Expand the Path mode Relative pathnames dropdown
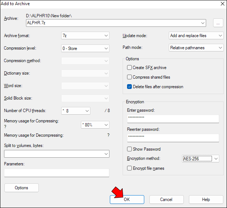 click(x=196, y=48)
